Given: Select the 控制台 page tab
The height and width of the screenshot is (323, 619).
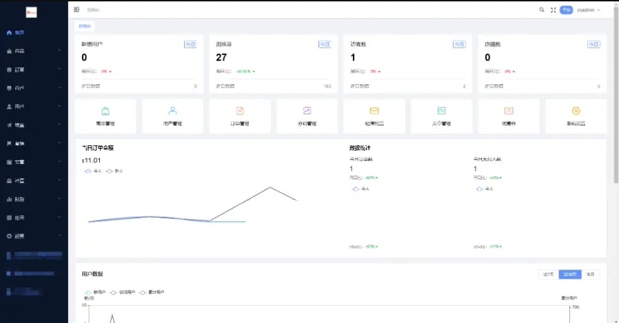Looking at the screenshot, I should click(x=84, y=25).
